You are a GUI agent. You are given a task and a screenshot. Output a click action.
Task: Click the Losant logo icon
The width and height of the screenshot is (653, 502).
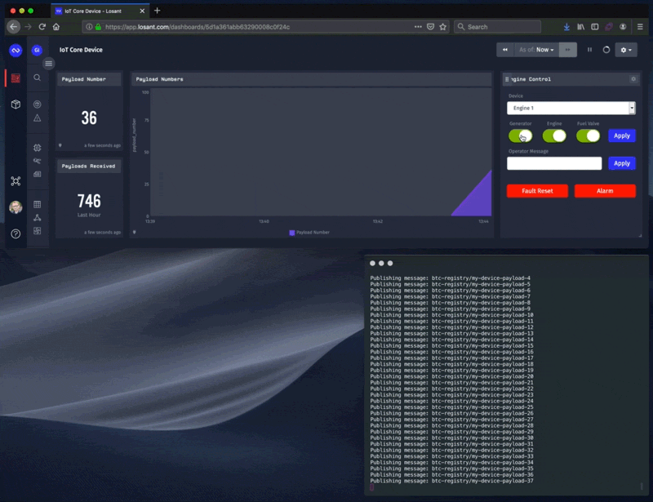[15, 51]
